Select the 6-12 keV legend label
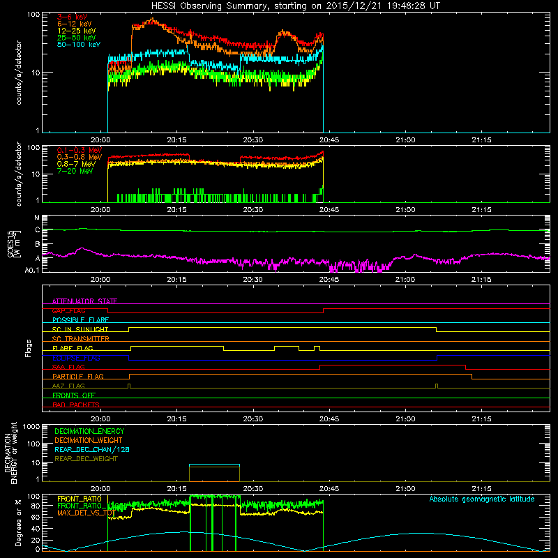 click(x=75, y=24)
